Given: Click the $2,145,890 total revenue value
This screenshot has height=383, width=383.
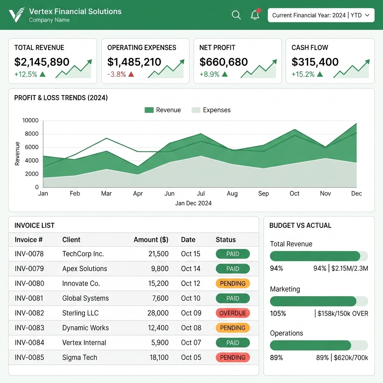Looking at the screenshot, I should pos(42,62).
